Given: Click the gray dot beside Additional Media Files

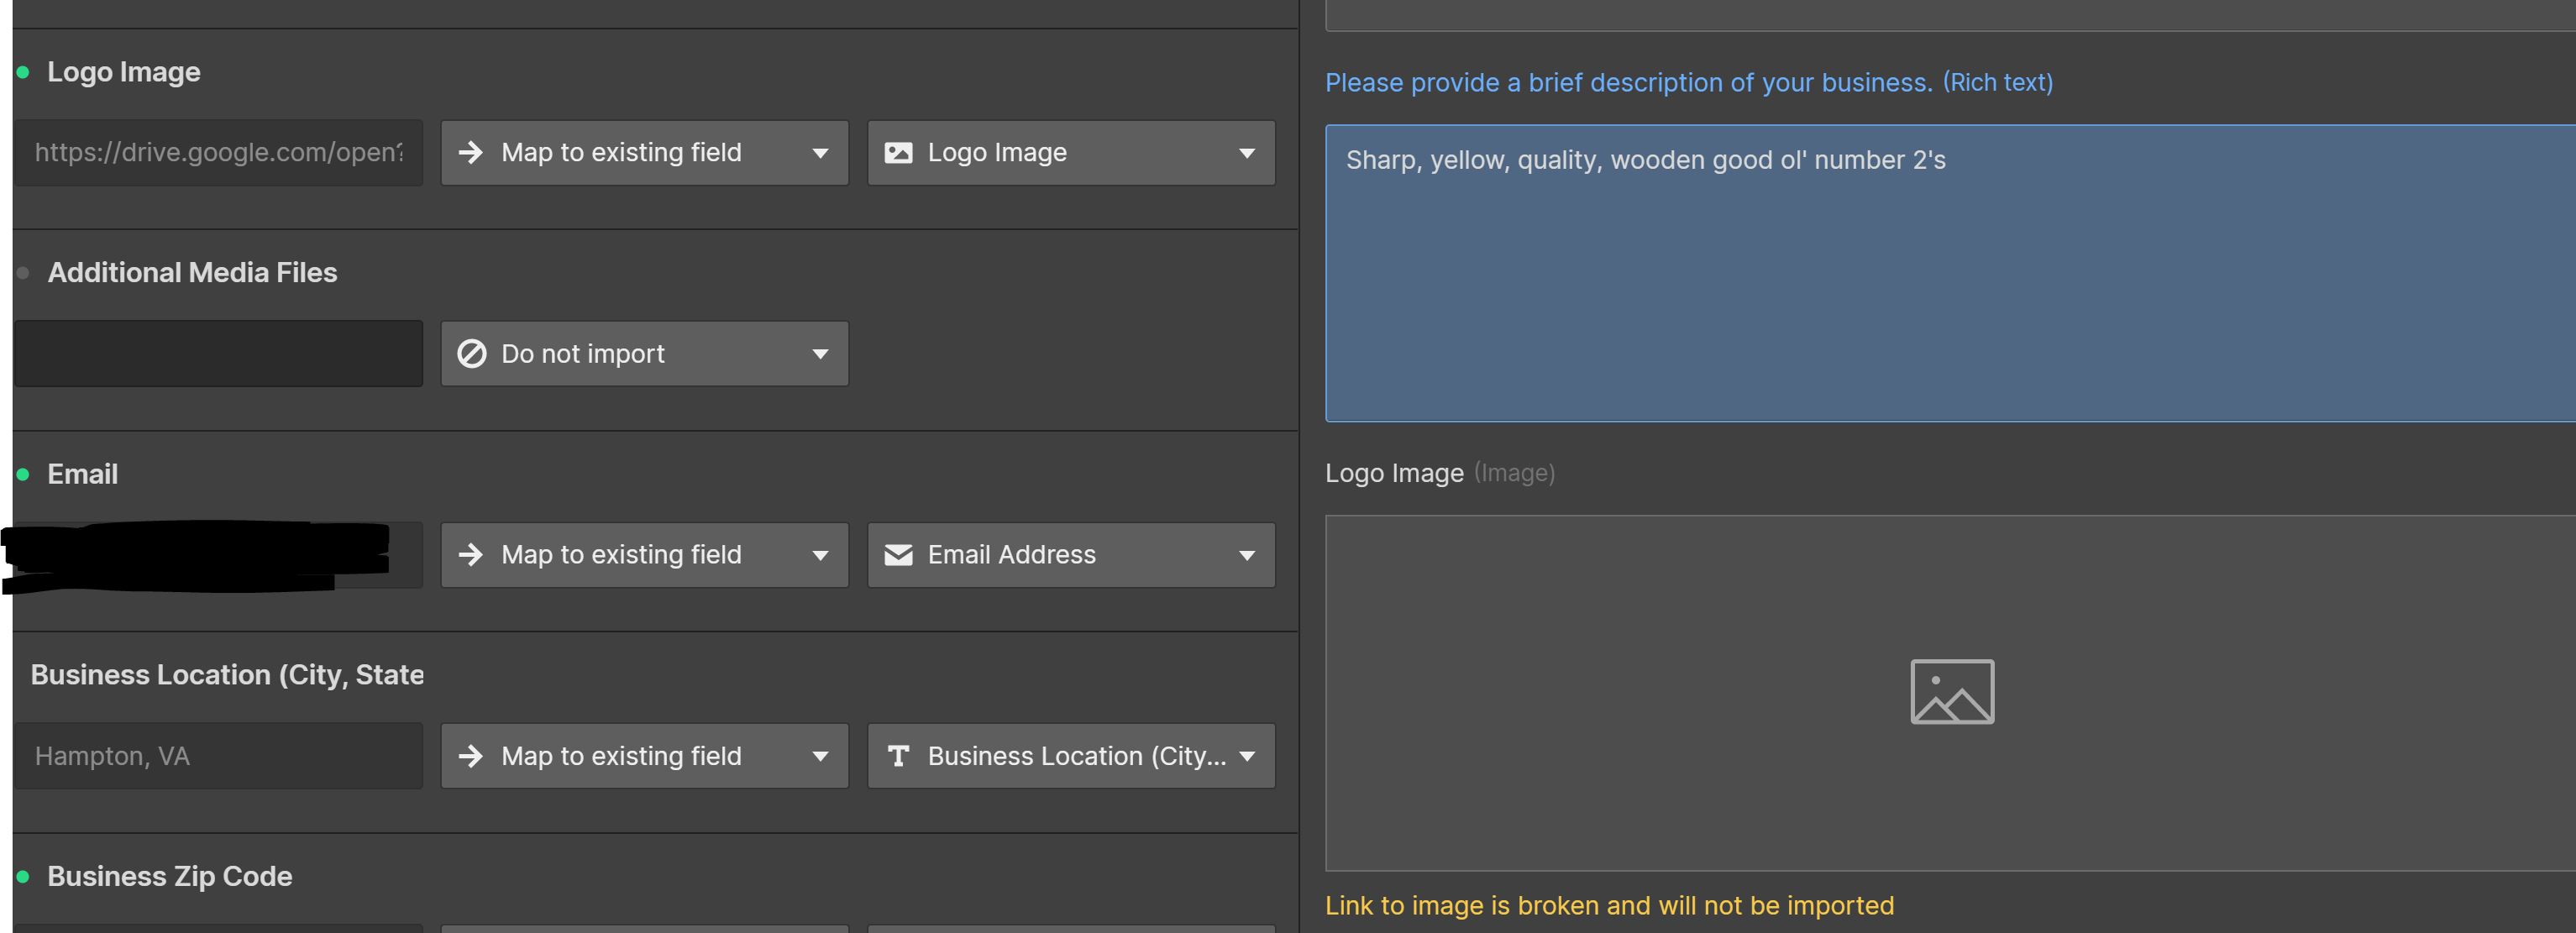Looking at the screenshot, I should 23,273.
